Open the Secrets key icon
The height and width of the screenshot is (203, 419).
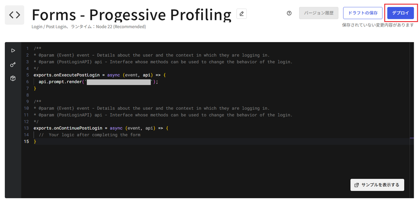[13, 65]
